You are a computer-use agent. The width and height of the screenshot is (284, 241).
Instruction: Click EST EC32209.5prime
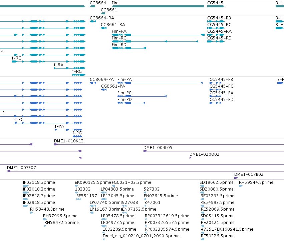(x=119, y=229)
